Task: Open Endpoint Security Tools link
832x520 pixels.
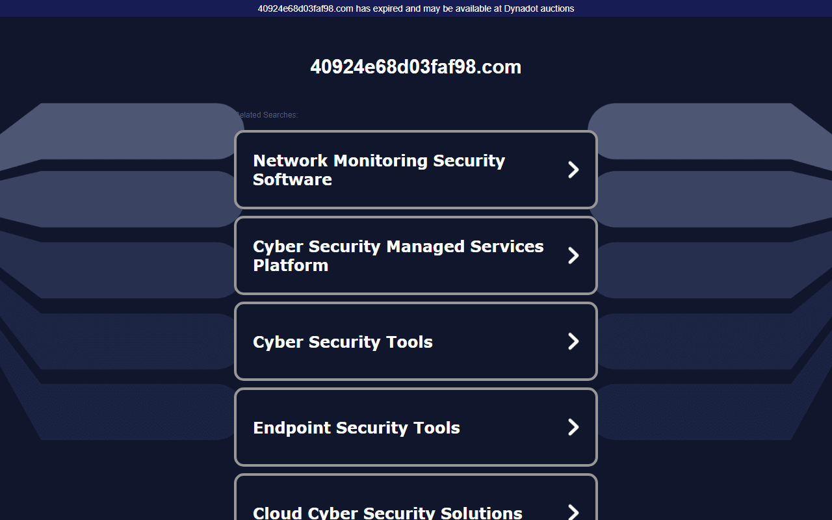Action: click(x=415, y=427)
